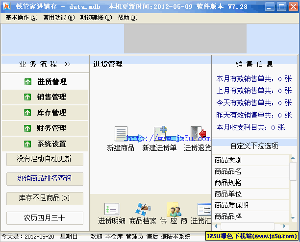Click the 农历四月三十 date button
The width and height of the screenshot is (300, 242).
tap(45, 218)
